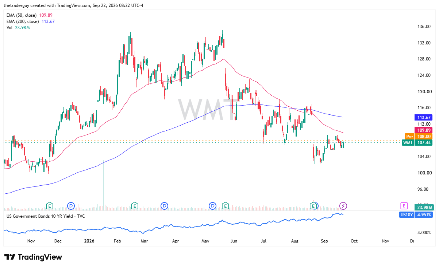Click the US Government Bonds 10 YR Yield title
Viewport: 439px width, 268px height.
click(x=45, y=216)
